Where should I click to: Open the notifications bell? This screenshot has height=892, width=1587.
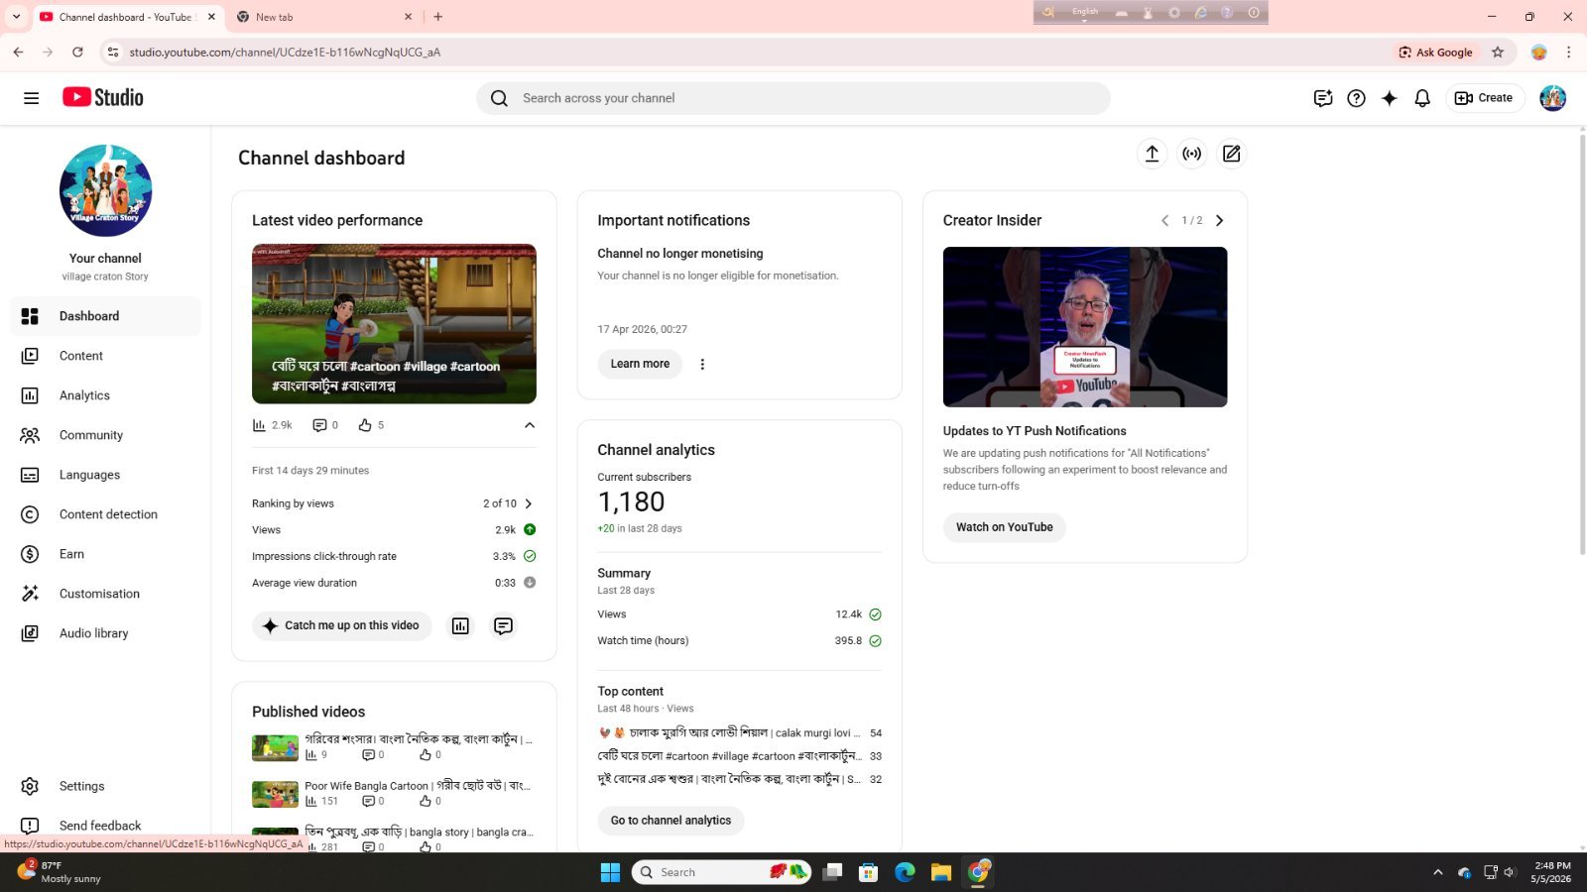(x=1422, y=98)
